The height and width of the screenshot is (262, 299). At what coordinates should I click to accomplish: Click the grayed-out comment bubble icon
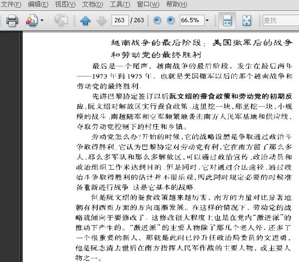(61, 20)
